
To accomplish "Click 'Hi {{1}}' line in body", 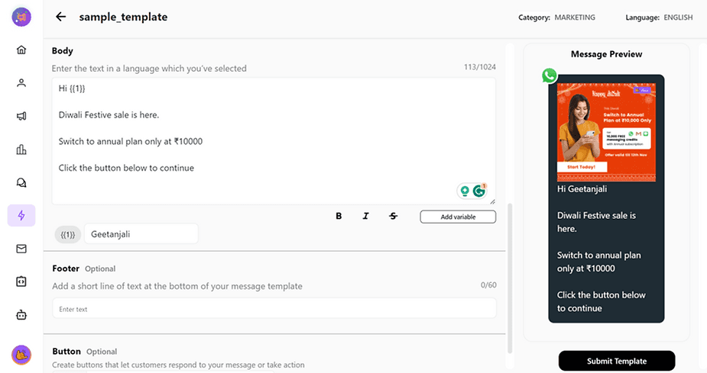I will pos(72,88).
